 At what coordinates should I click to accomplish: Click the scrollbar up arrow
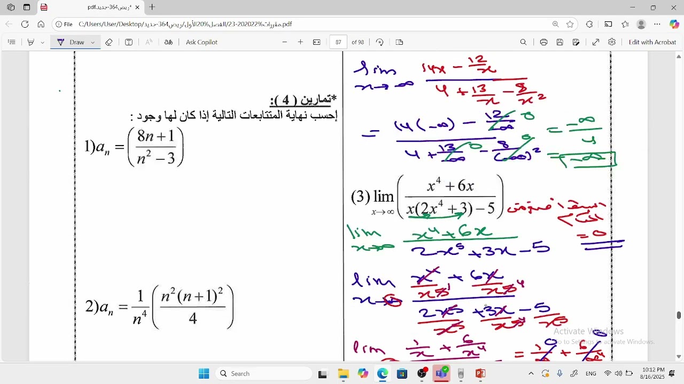[x=679, y=56]
